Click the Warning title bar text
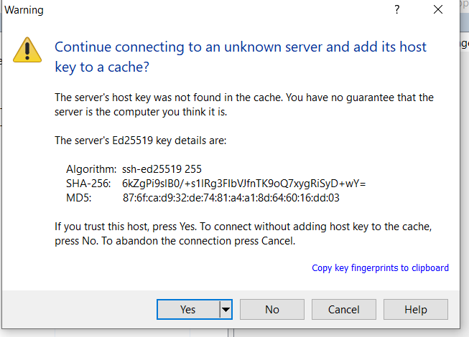The image size is (469, 337). click(x=24, y=10)
